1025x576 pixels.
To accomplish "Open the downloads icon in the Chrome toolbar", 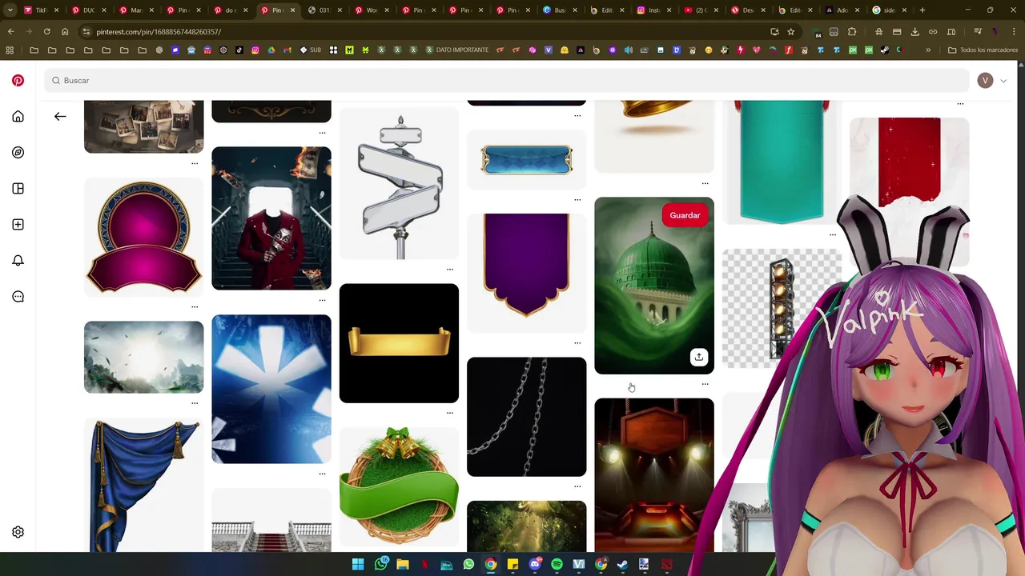I will (914, 31).
